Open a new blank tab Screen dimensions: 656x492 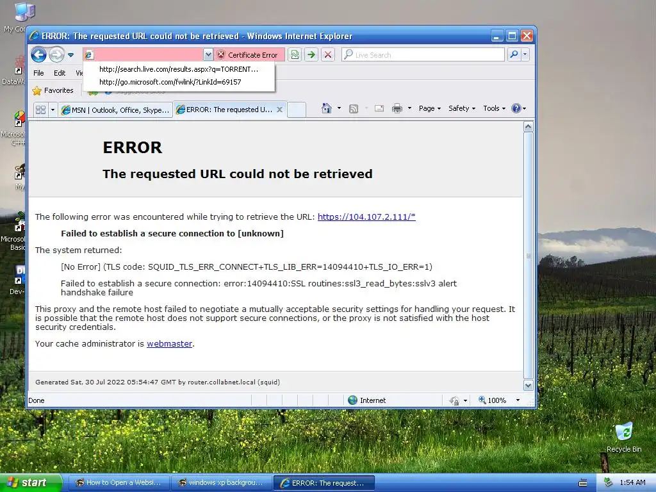click(x=297, y=110)
